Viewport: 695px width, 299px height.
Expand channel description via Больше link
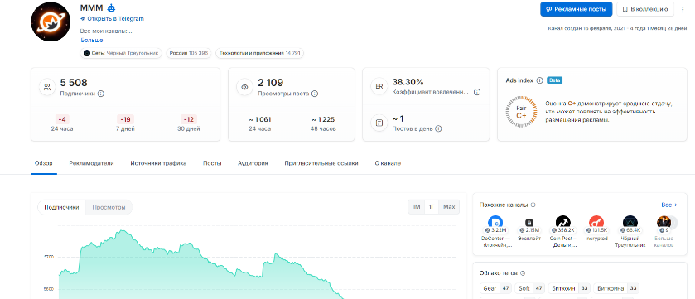pos(92,41)
